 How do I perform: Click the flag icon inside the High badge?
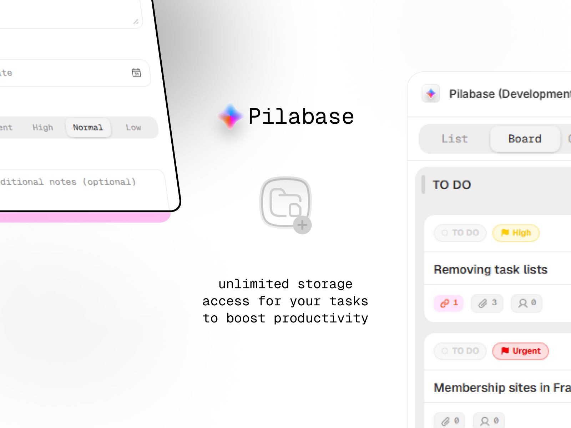click(x=506, y=233)
